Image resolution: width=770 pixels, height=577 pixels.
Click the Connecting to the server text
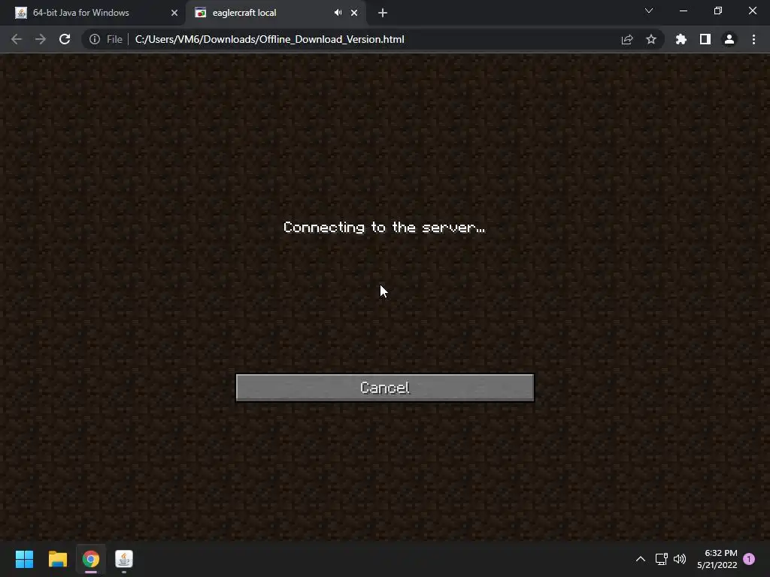point(384,227)
